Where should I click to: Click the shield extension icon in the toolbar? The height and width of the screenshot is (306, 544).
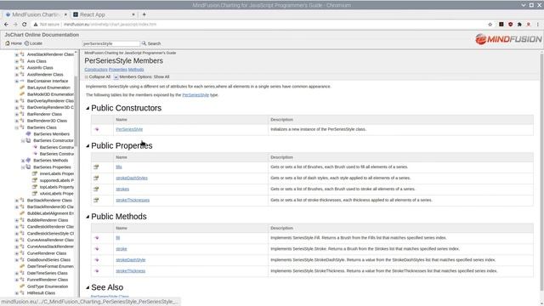pos(510,25)
